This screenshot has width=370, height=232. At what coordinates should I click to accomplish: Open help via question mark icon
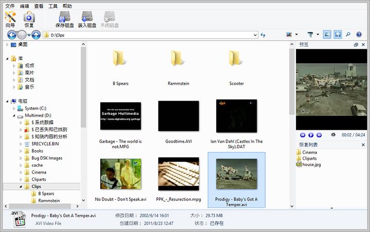click(360, 35)
